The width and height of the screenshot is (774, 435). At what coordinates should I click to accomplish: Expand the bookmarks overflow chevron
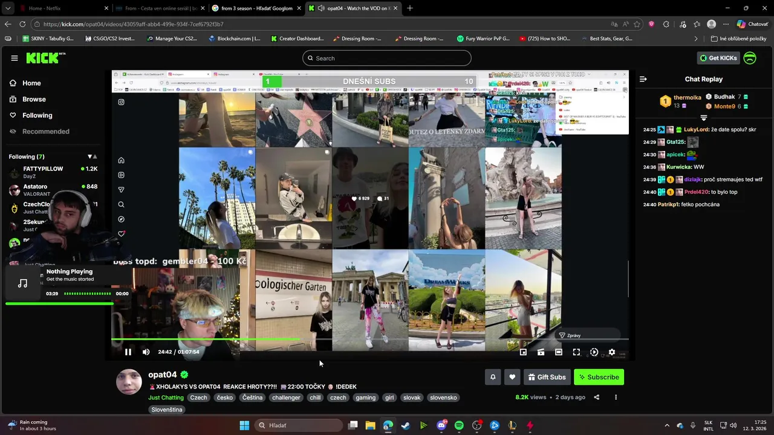tap(695, 39)
